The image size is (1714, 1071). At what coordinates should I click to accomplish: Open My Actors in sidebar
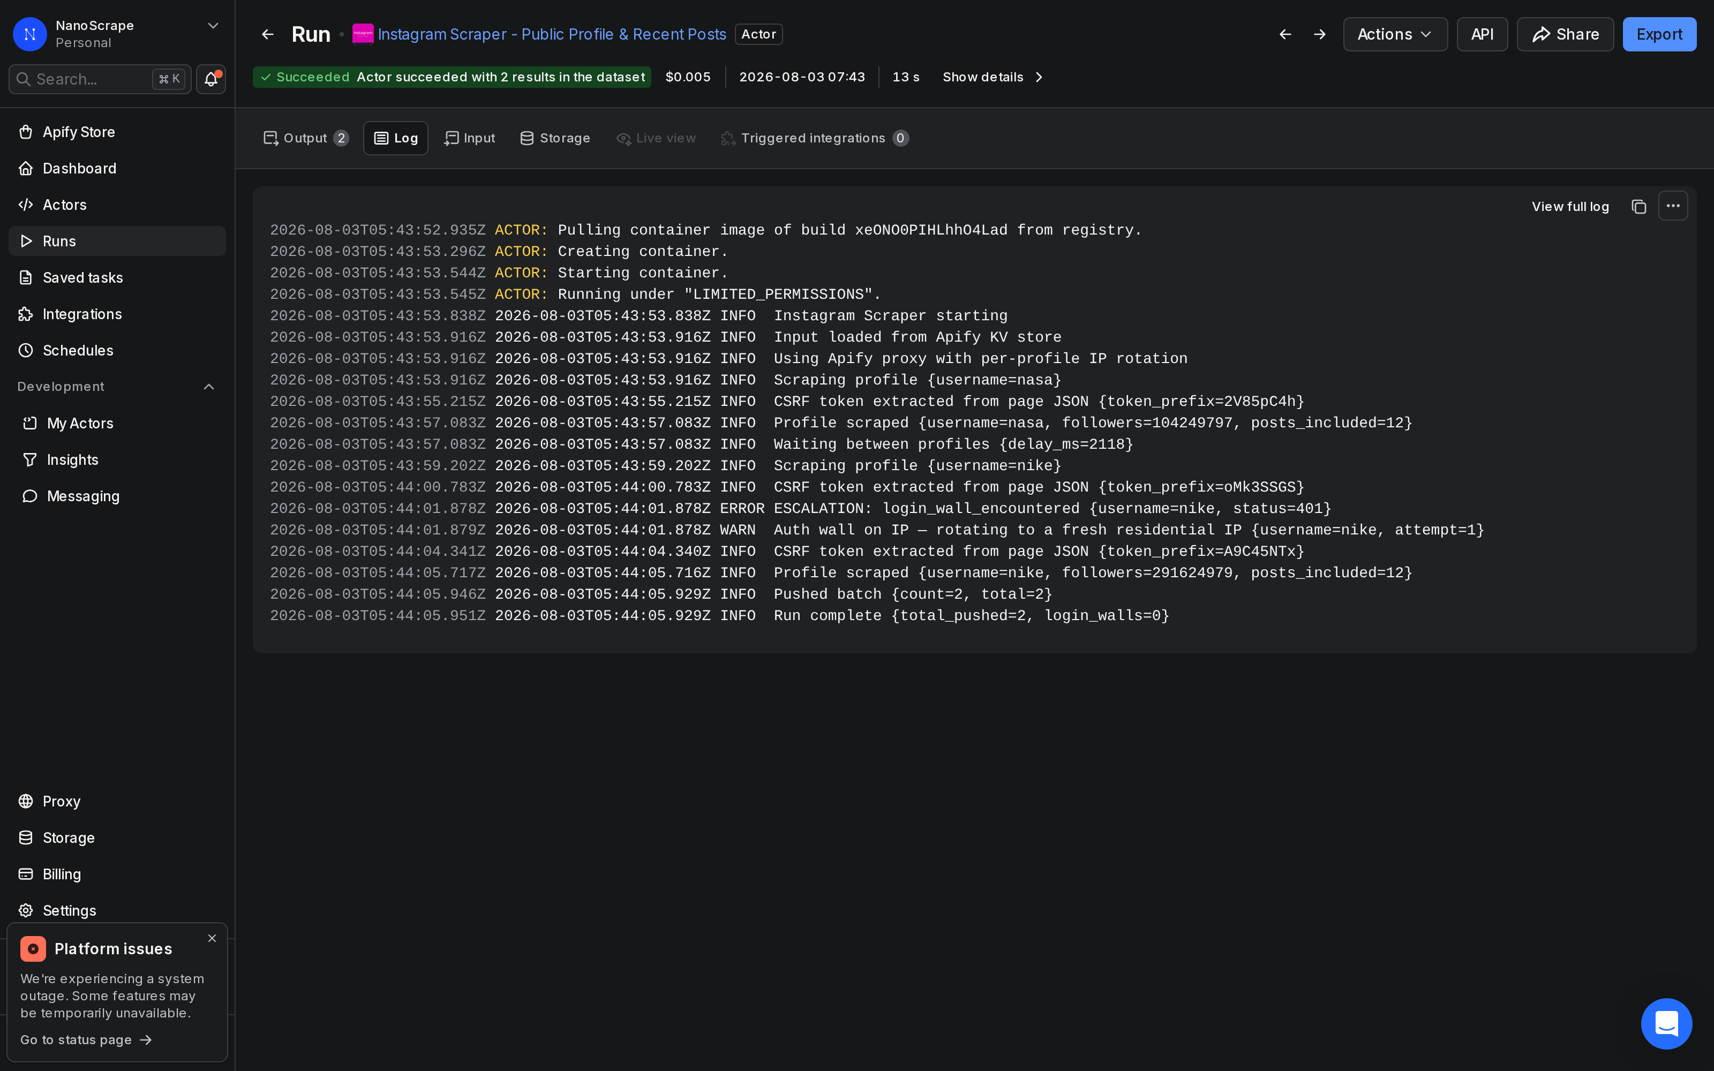[x=118, y=424]
